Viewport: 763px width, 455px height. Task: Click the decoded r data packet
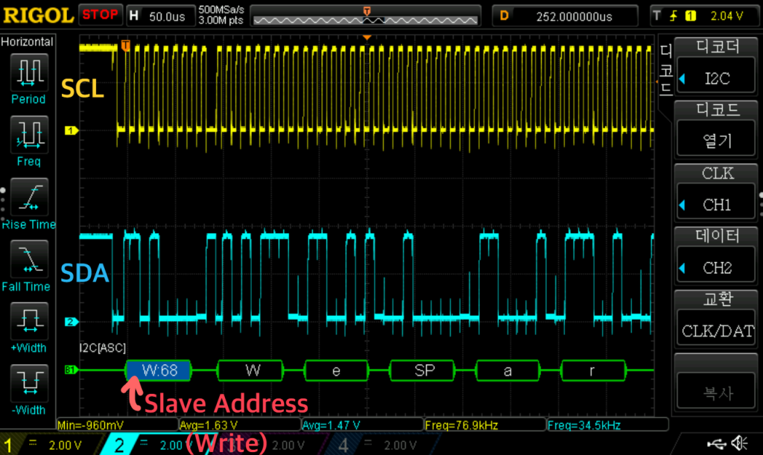593,370
